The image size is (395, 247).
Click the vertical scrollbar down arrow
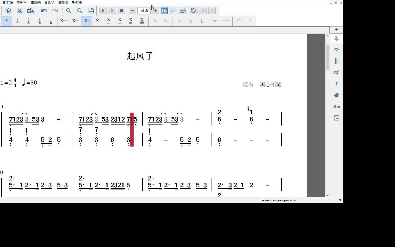tap(327, 195)
